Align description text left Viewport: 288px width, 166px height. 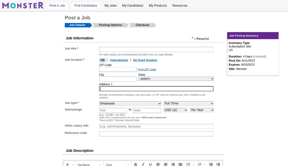pos(158,164)
